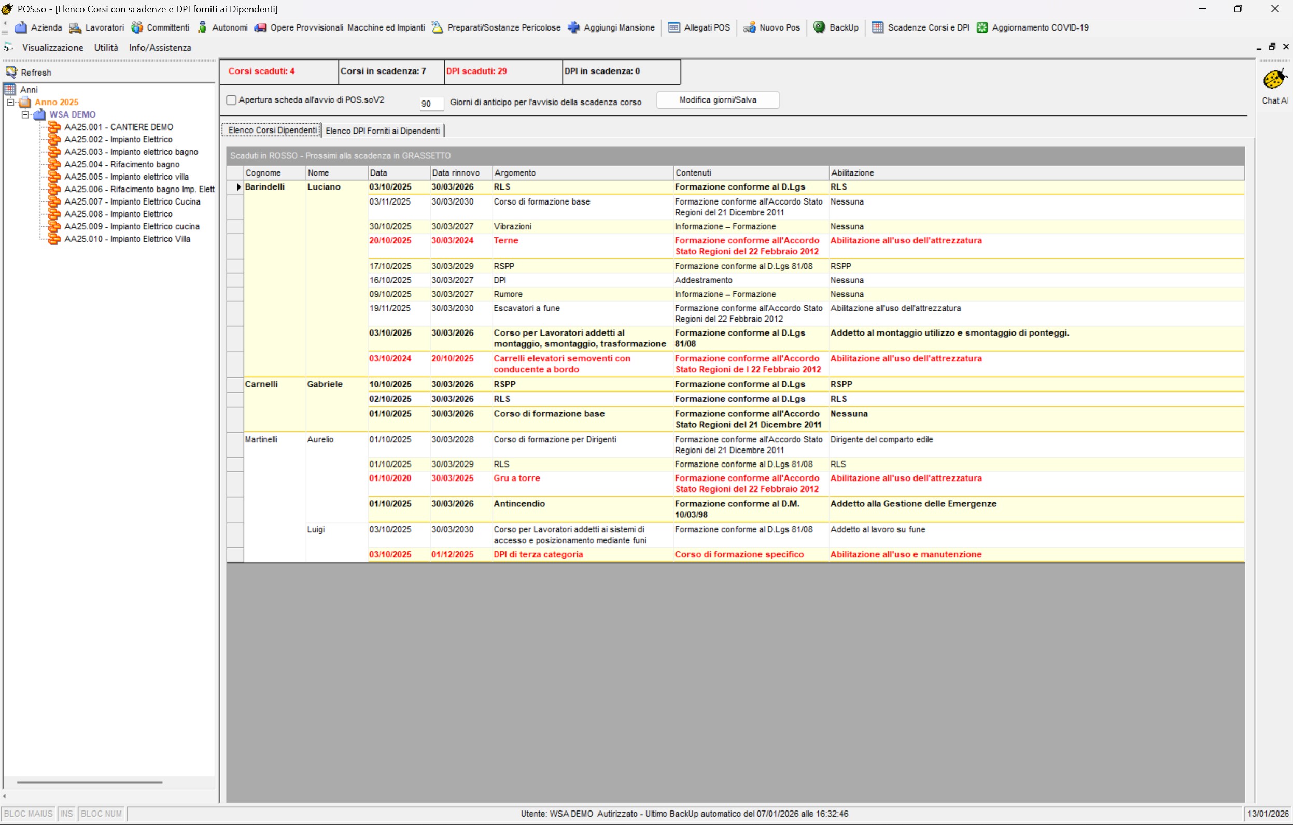Image resolution: width=1293 pixels, height=825 pixels.
Task: Open the Visualizzazione menu
Action: point(53,48)
